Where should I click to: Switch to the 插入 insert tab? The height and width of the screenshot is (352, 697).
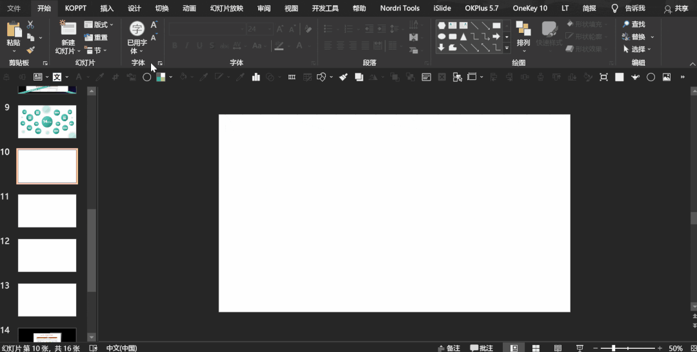point(106,8)
